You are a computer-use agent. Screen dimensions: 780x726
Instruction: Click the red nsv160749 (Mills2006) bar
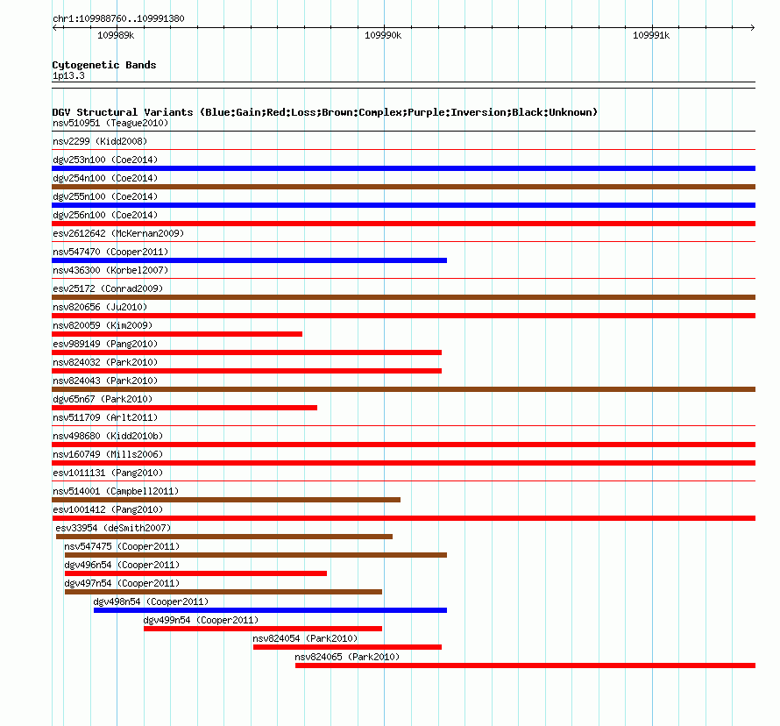403,463
